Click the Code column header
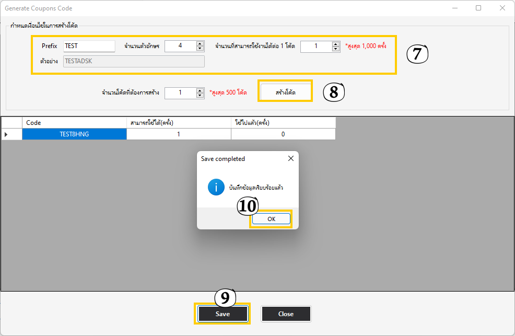This screenshot has height=336, width=515. [74, 123]
